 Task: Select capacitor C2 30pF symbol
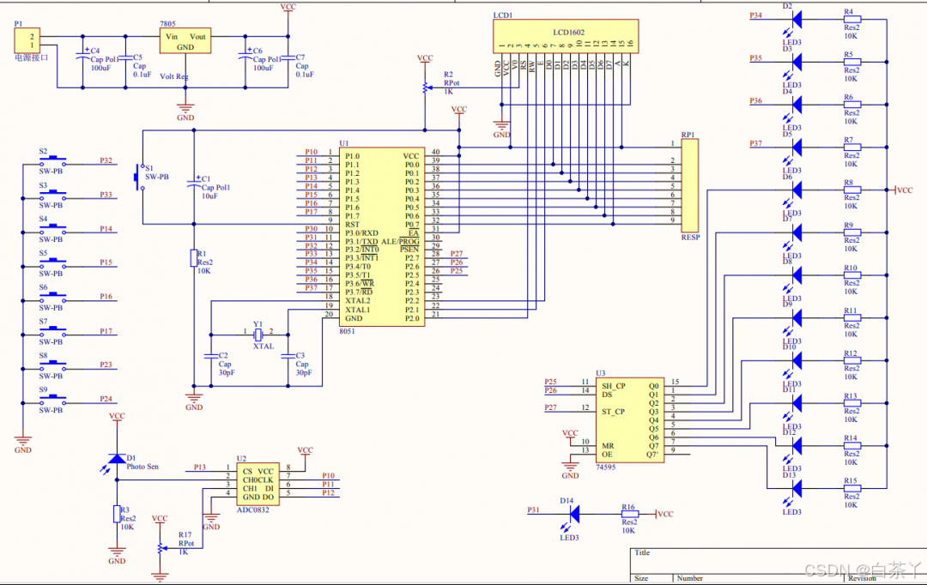[211, 356]
